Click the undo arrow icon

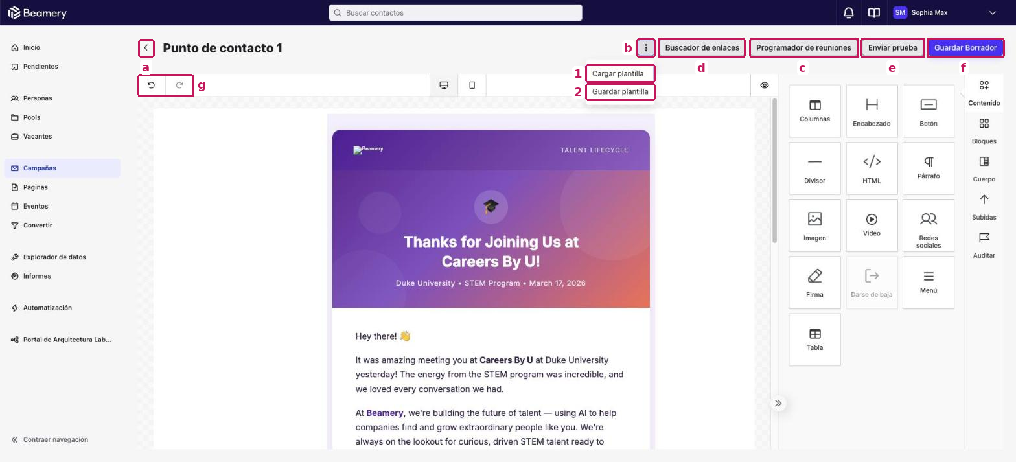(152, 85)
